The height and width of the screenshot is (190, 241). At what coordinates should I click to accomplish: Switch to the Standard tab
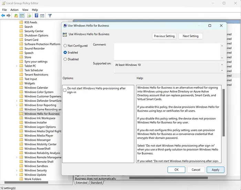coord(96,183)
